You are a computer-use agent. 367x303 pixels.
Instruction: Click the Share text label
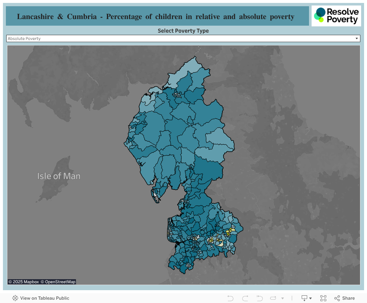coord(348,298)
